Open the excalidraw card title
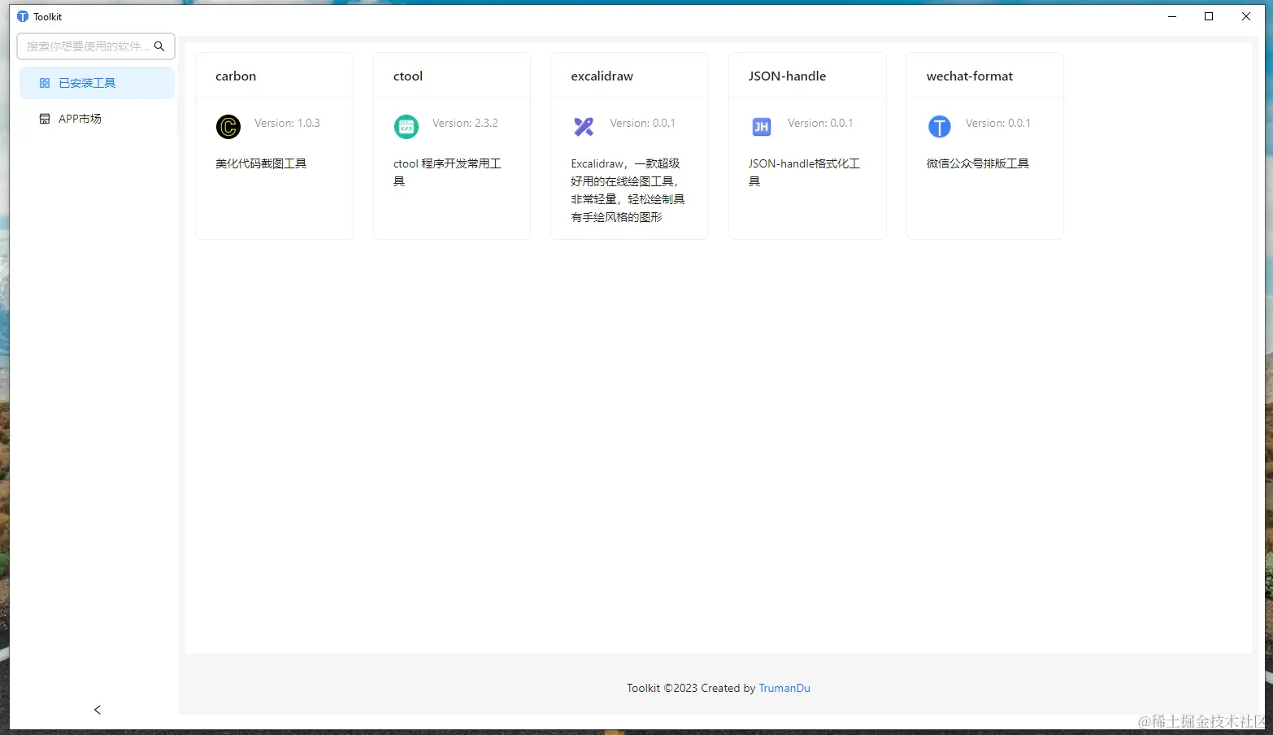 tap(602, 76)
